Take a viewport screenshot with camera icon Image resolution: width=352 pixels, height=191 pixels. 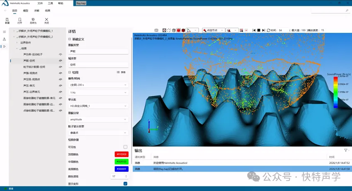pyautogui.click(x=156, y=30)
